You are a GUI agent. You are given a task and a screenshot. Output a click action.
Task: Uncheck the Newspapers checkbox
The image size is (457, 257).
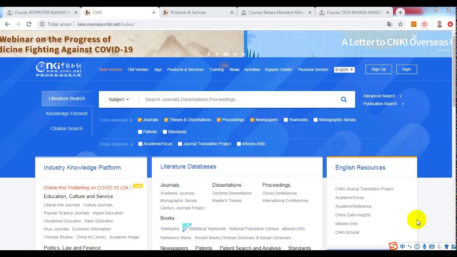252,120
